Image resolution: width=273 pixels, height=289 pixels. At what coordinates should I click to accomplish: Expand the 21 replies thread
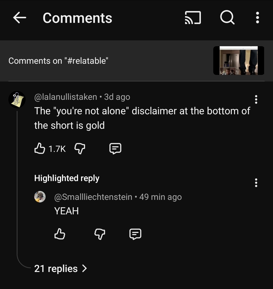pyautogui.click(x=61, y=268)
